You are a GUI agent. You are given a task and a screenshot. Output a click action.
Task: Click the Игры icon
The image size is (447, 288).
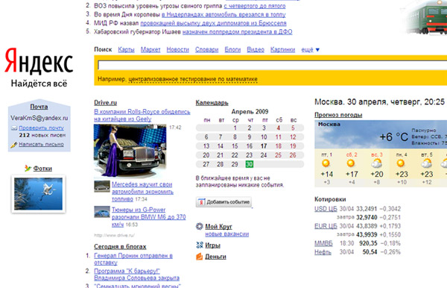pyautogui.click(x=200, y=245)
